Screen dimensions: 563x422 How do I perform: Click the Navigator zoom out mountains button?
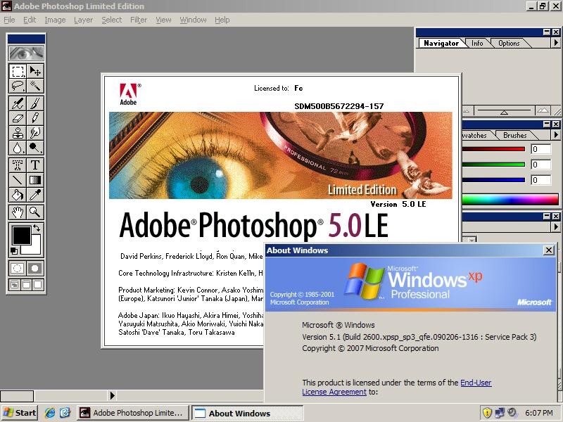(466, 110)
